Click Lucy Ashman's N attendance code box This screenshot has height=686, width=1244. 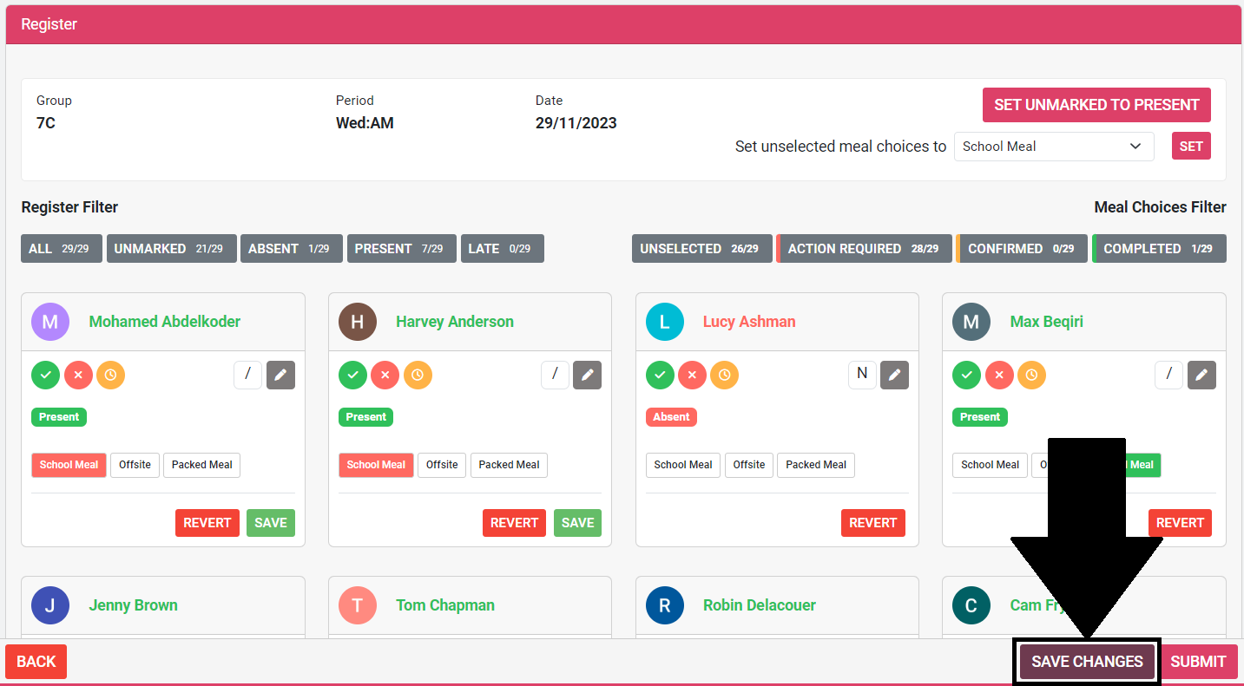pyautogui.click(x=862, y=375)
